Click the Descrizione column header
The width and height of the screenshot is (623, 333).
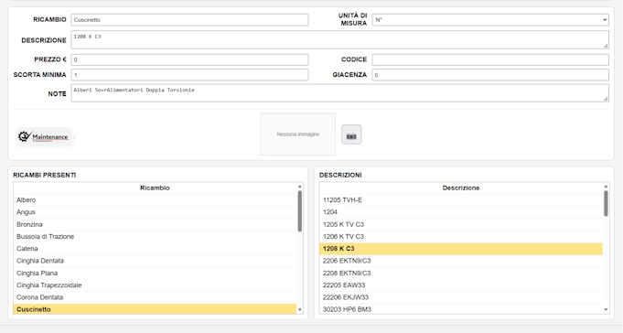click(x=461, y=188)
